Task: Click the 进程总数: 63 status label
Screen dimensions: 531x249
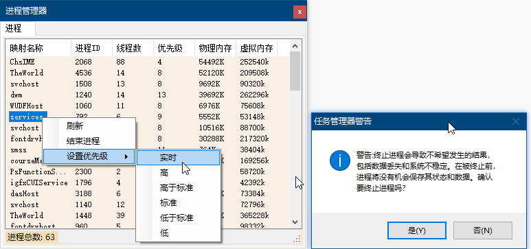Action: tap(31, 237)
